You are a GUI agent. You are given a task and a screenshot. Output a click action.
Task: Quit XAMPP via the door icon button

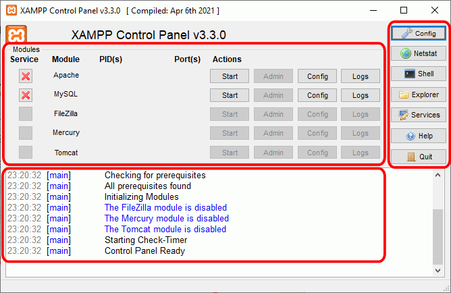419,157
